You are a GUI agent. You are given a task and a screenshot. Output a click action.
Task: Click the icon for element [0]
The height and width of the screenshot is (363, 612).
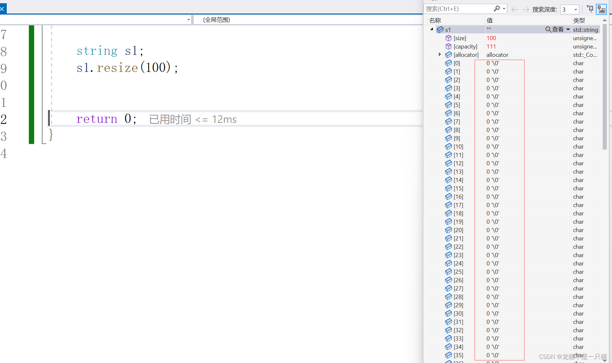(449, 63)
